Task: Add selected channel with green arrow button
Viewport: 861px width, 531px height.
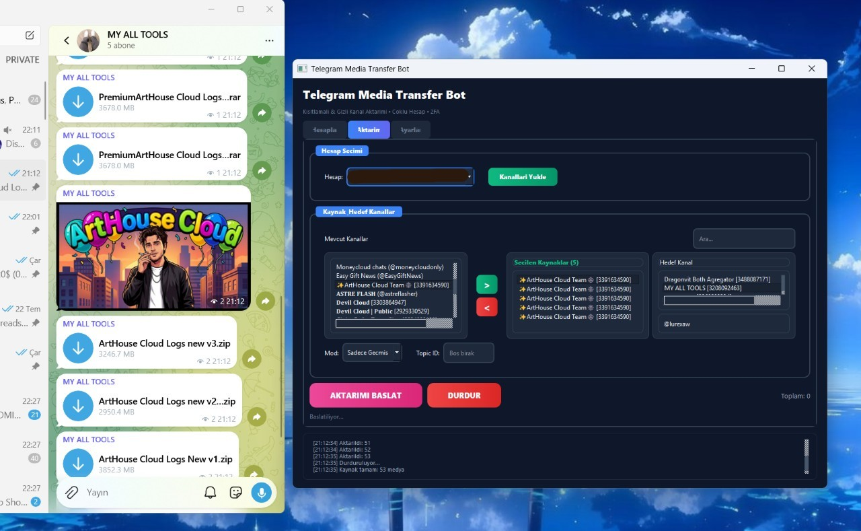Action: 486,285
